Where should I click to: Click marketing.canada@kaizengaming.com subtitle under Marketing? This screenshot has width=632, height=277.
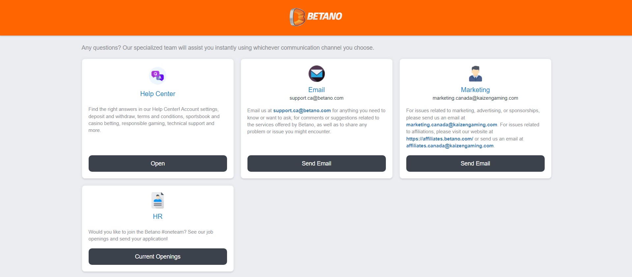475,98
